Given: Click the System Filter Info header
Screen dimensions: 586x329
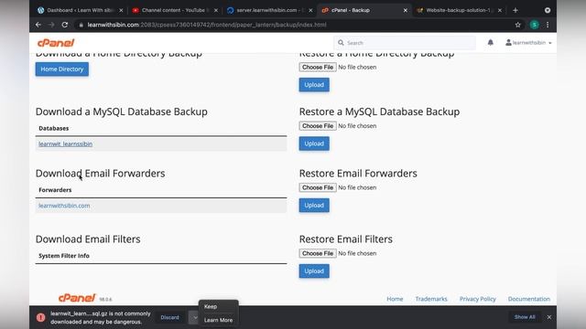Looking at the screenshot, I should [64, 256].
